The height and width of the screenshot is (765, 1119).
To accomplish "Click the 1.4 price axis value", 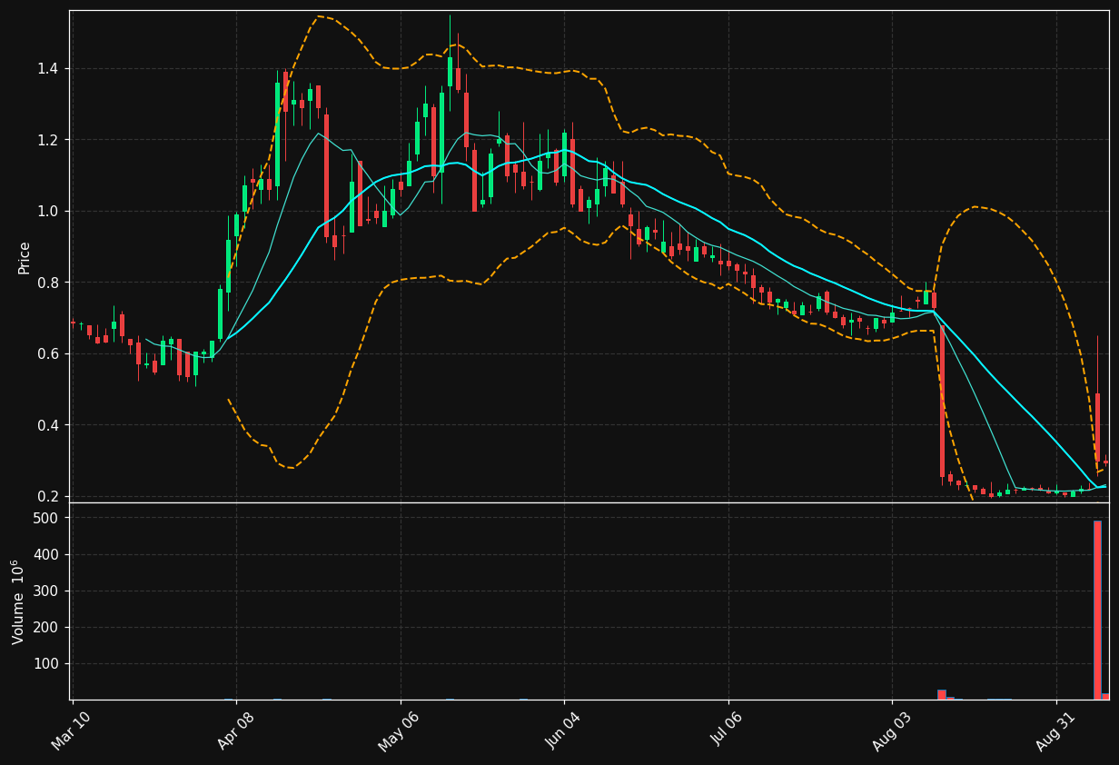I will (47, 69).
